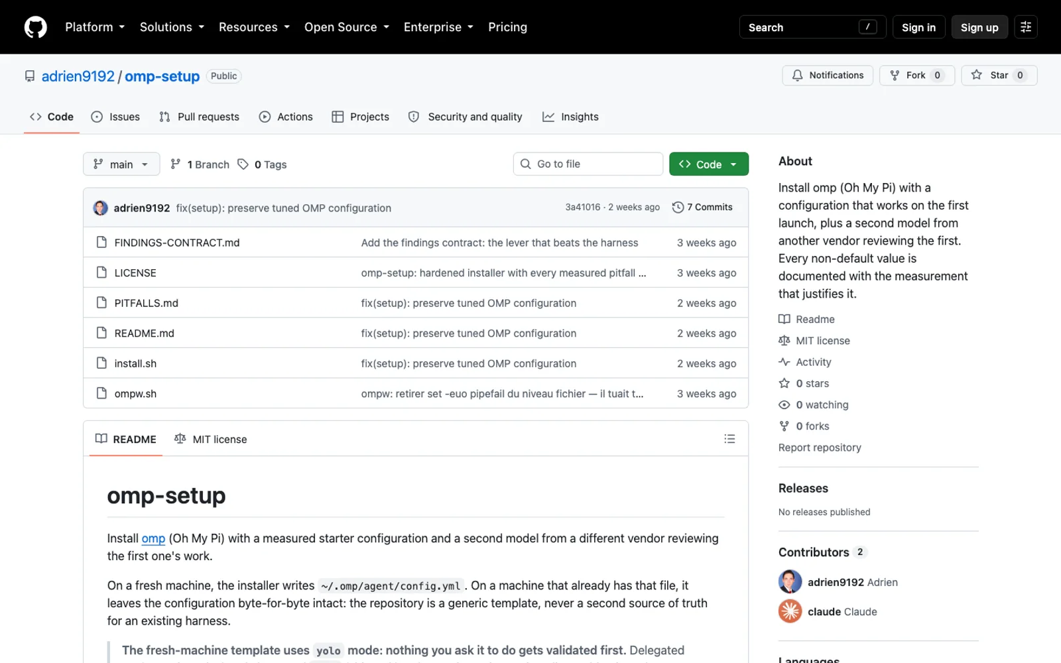Expand the Solutions dropdown
The image size is (1061, 663).
click(172, 27)
